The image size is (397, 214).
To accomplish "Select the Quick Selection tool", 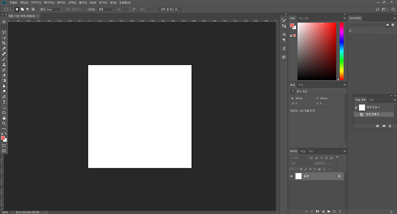I will click(x=4, y=38).
